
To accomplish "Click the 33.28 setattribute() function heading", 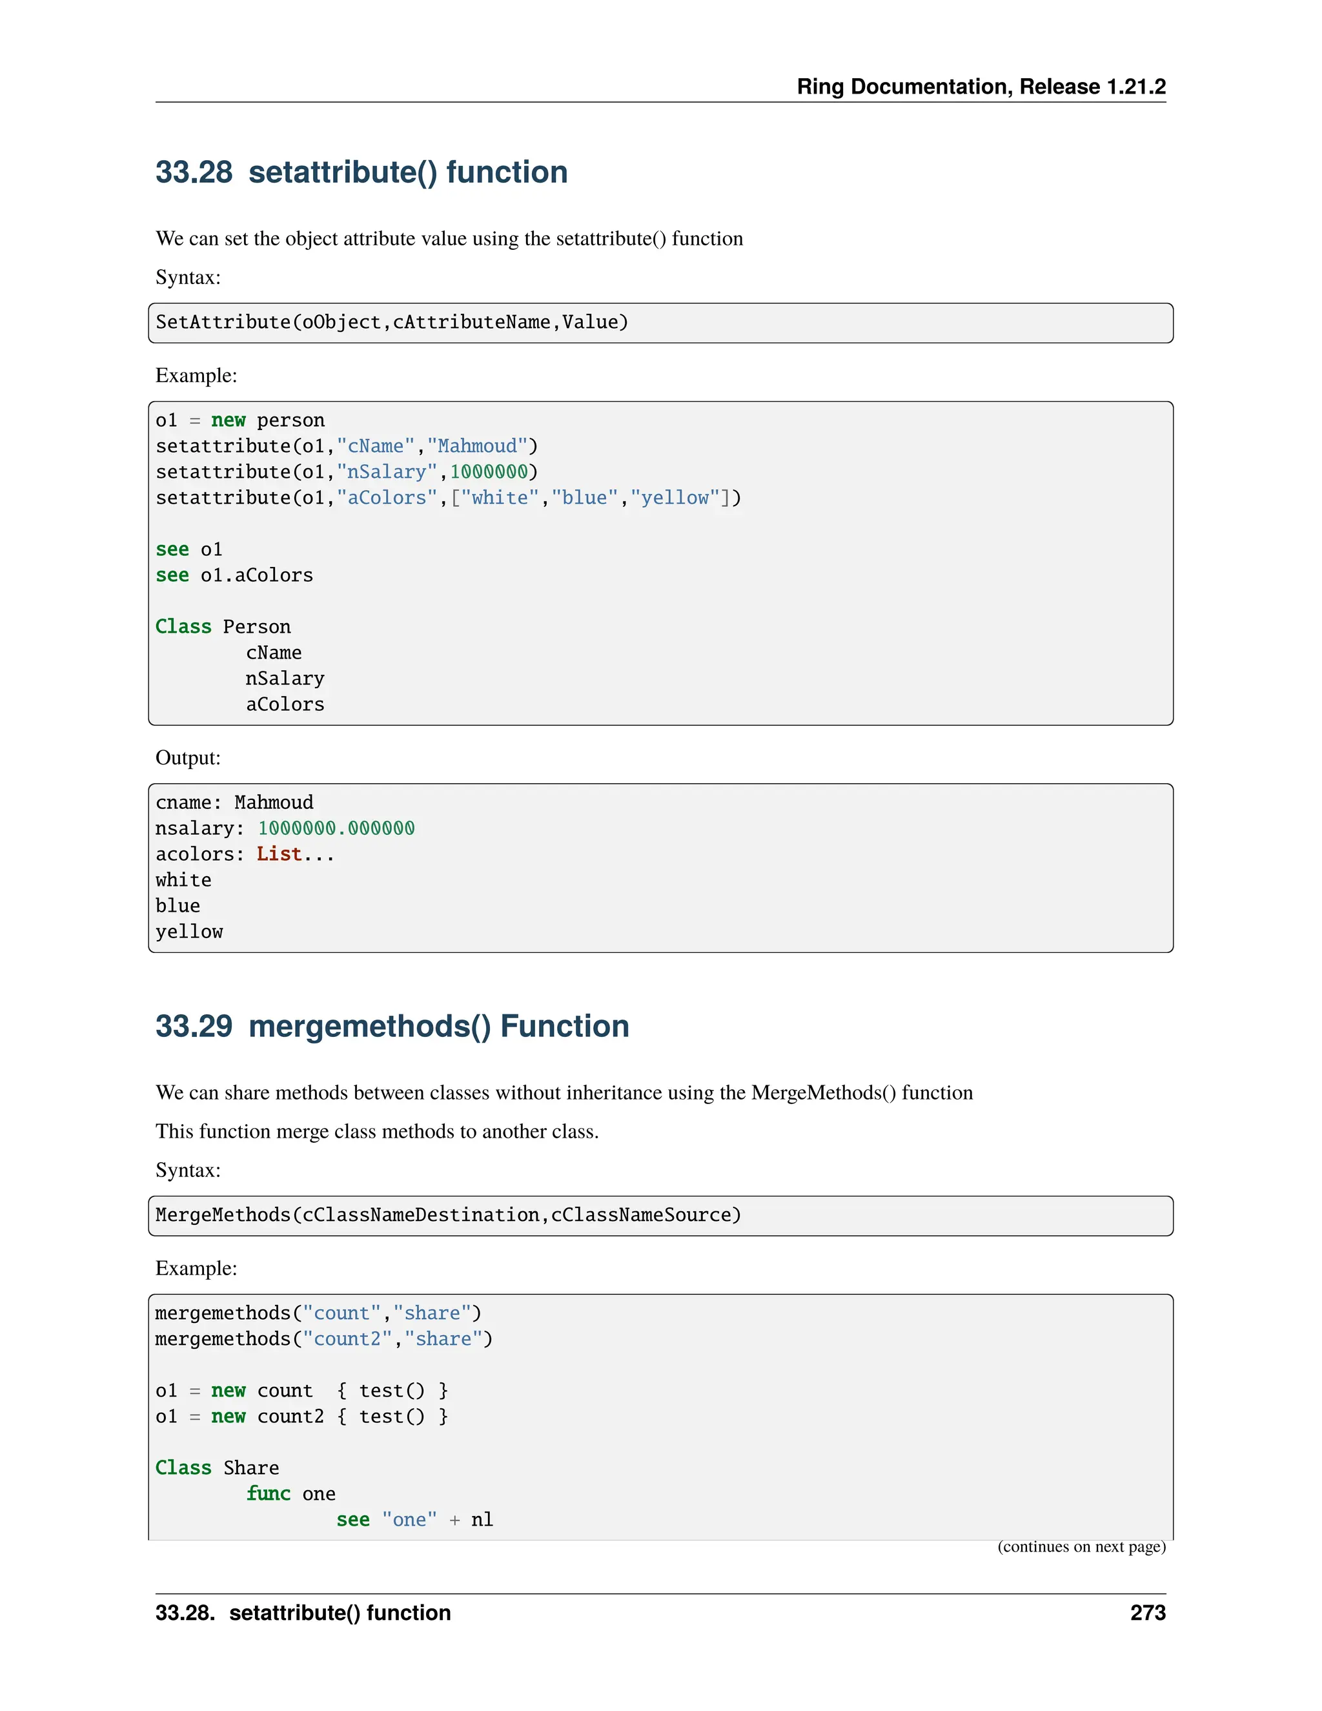I will coord(361,172).
